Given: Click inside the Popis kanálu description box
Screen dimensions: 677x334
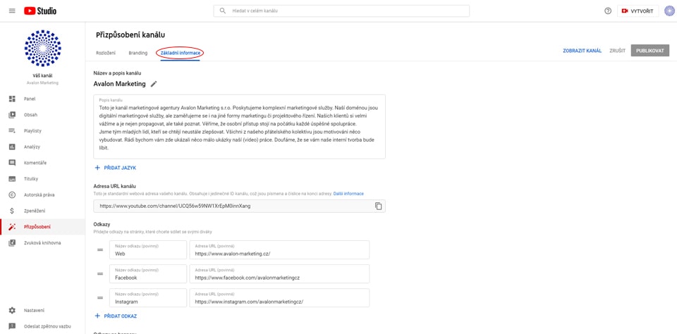Looking at the screenshot, I should point(239,127).
